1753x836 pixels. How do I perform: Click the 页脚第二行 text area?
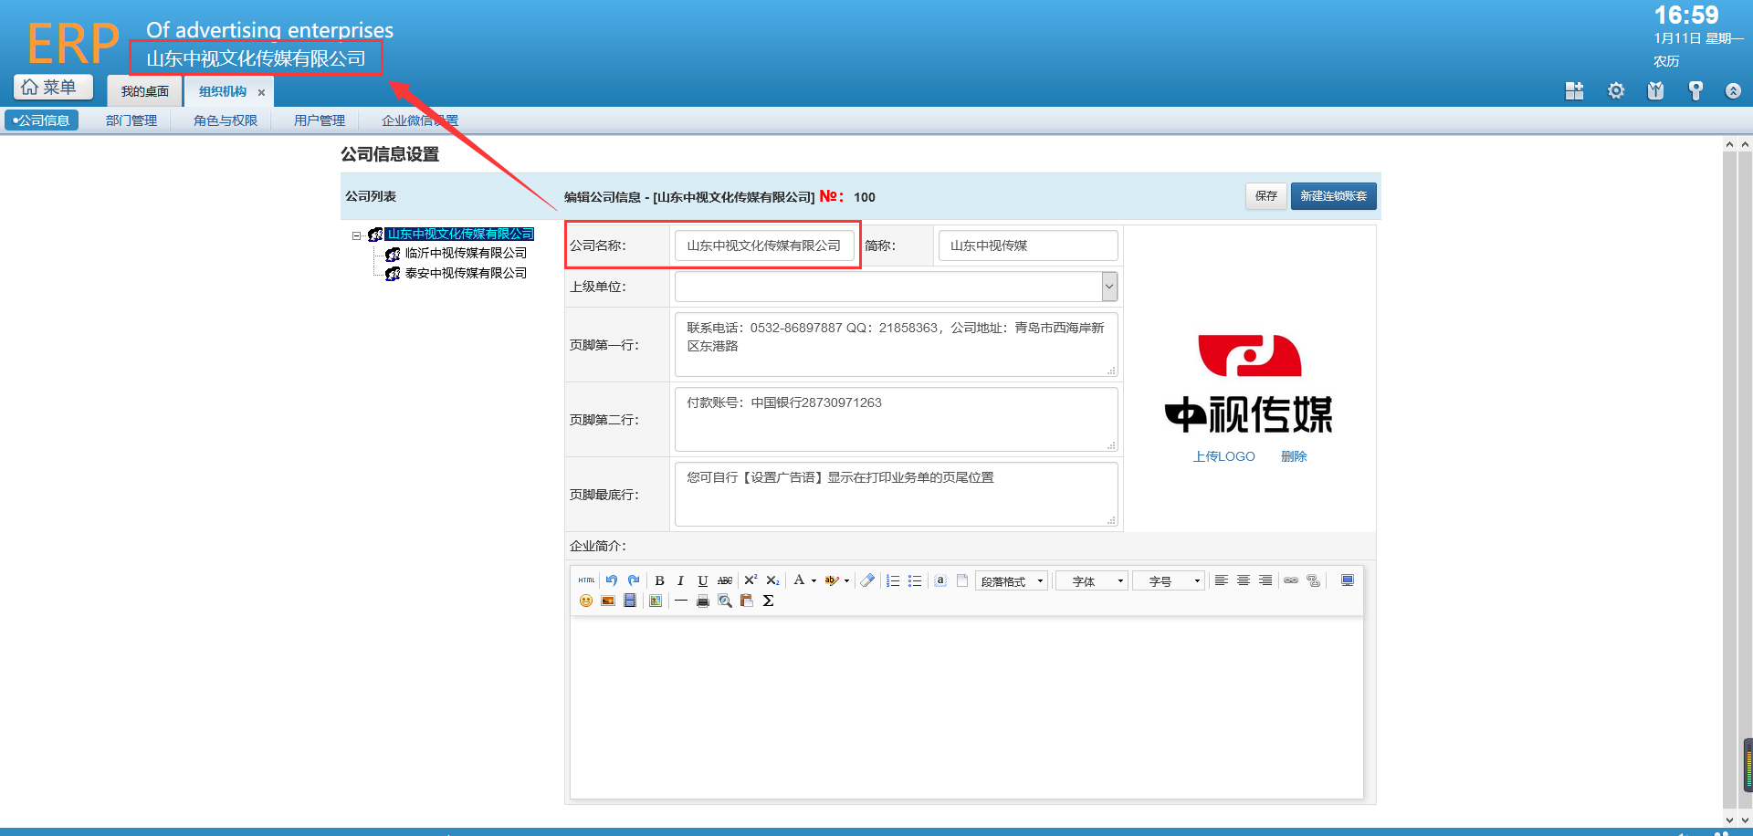pos(896,419)
